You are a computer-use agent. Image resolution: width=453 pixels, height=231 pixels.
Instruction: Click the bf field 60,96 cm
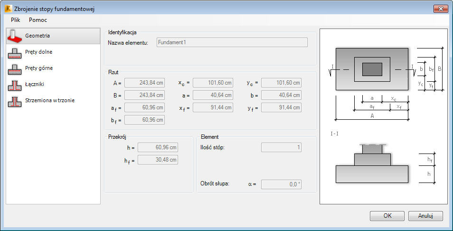tap(144, 120)
